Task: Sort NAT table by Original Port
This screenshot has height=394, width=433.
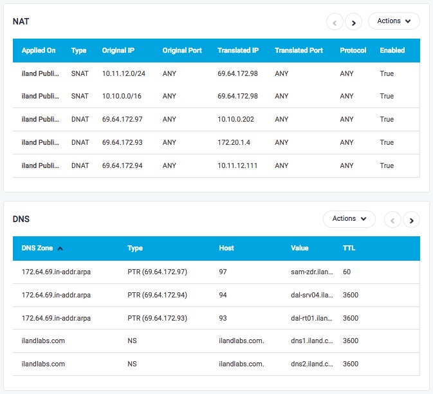Action: [182, 50]
